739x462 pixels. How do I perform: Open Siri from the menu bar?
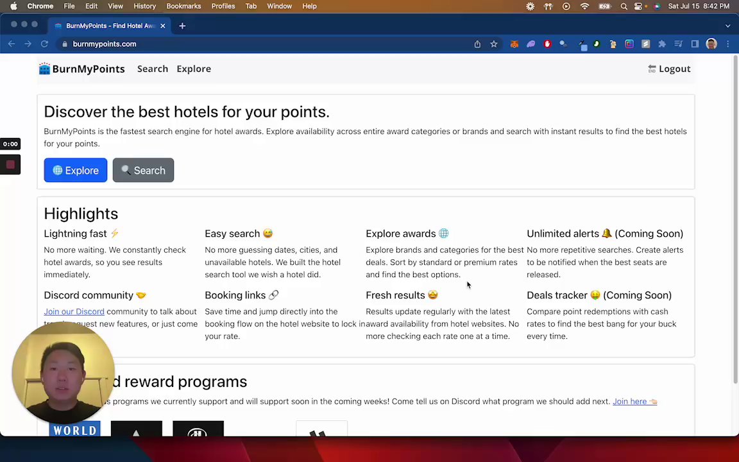(x=657, y=6)
